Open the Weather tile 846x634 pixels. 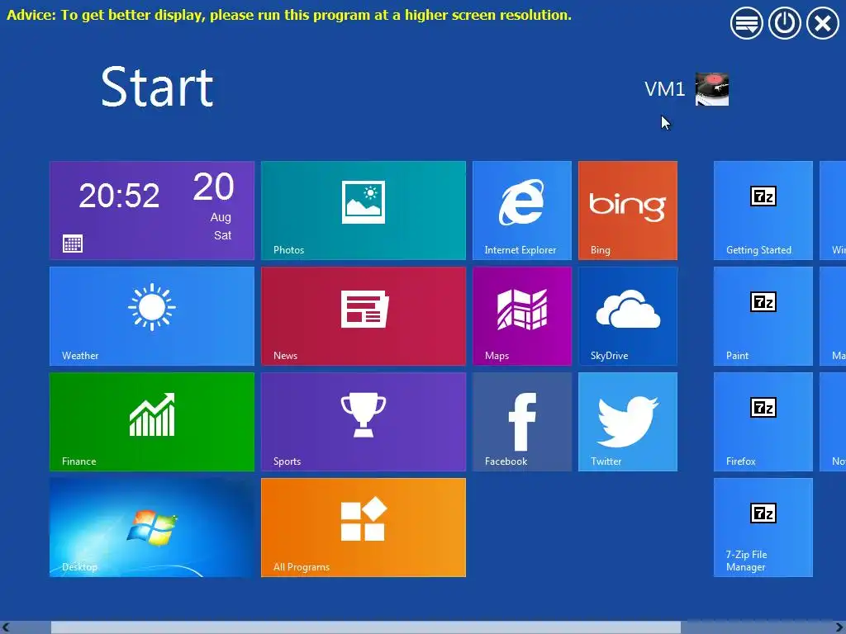[x=152, y=316]
